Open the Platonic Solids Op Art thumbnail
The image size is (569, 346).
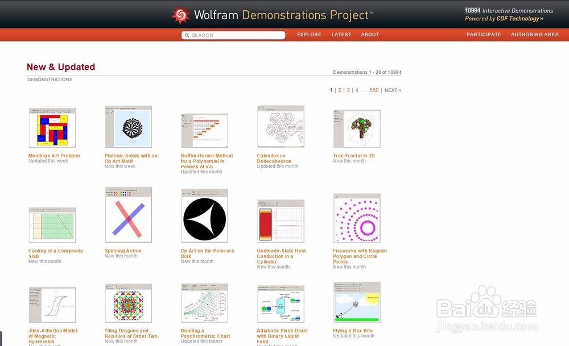[x=129, y=127]
